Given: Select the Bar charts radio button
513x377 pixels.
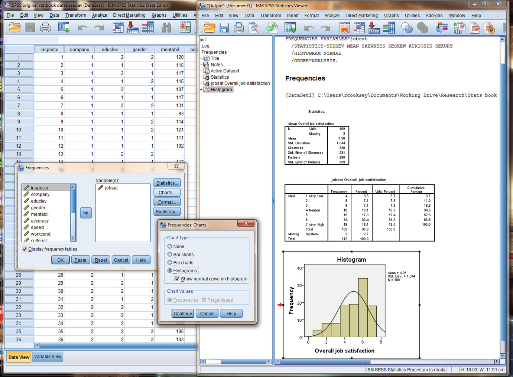Looking at the screenshot, I should 170,255.
